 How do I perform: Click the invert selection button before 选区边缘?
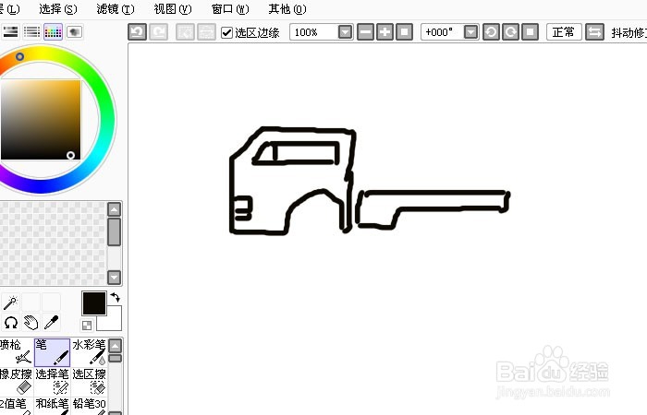coord(207,32)
